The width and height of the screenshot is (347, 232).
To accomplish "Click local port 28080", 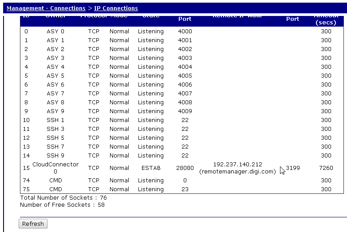I will pyautogui.click(x=185, y=168).
